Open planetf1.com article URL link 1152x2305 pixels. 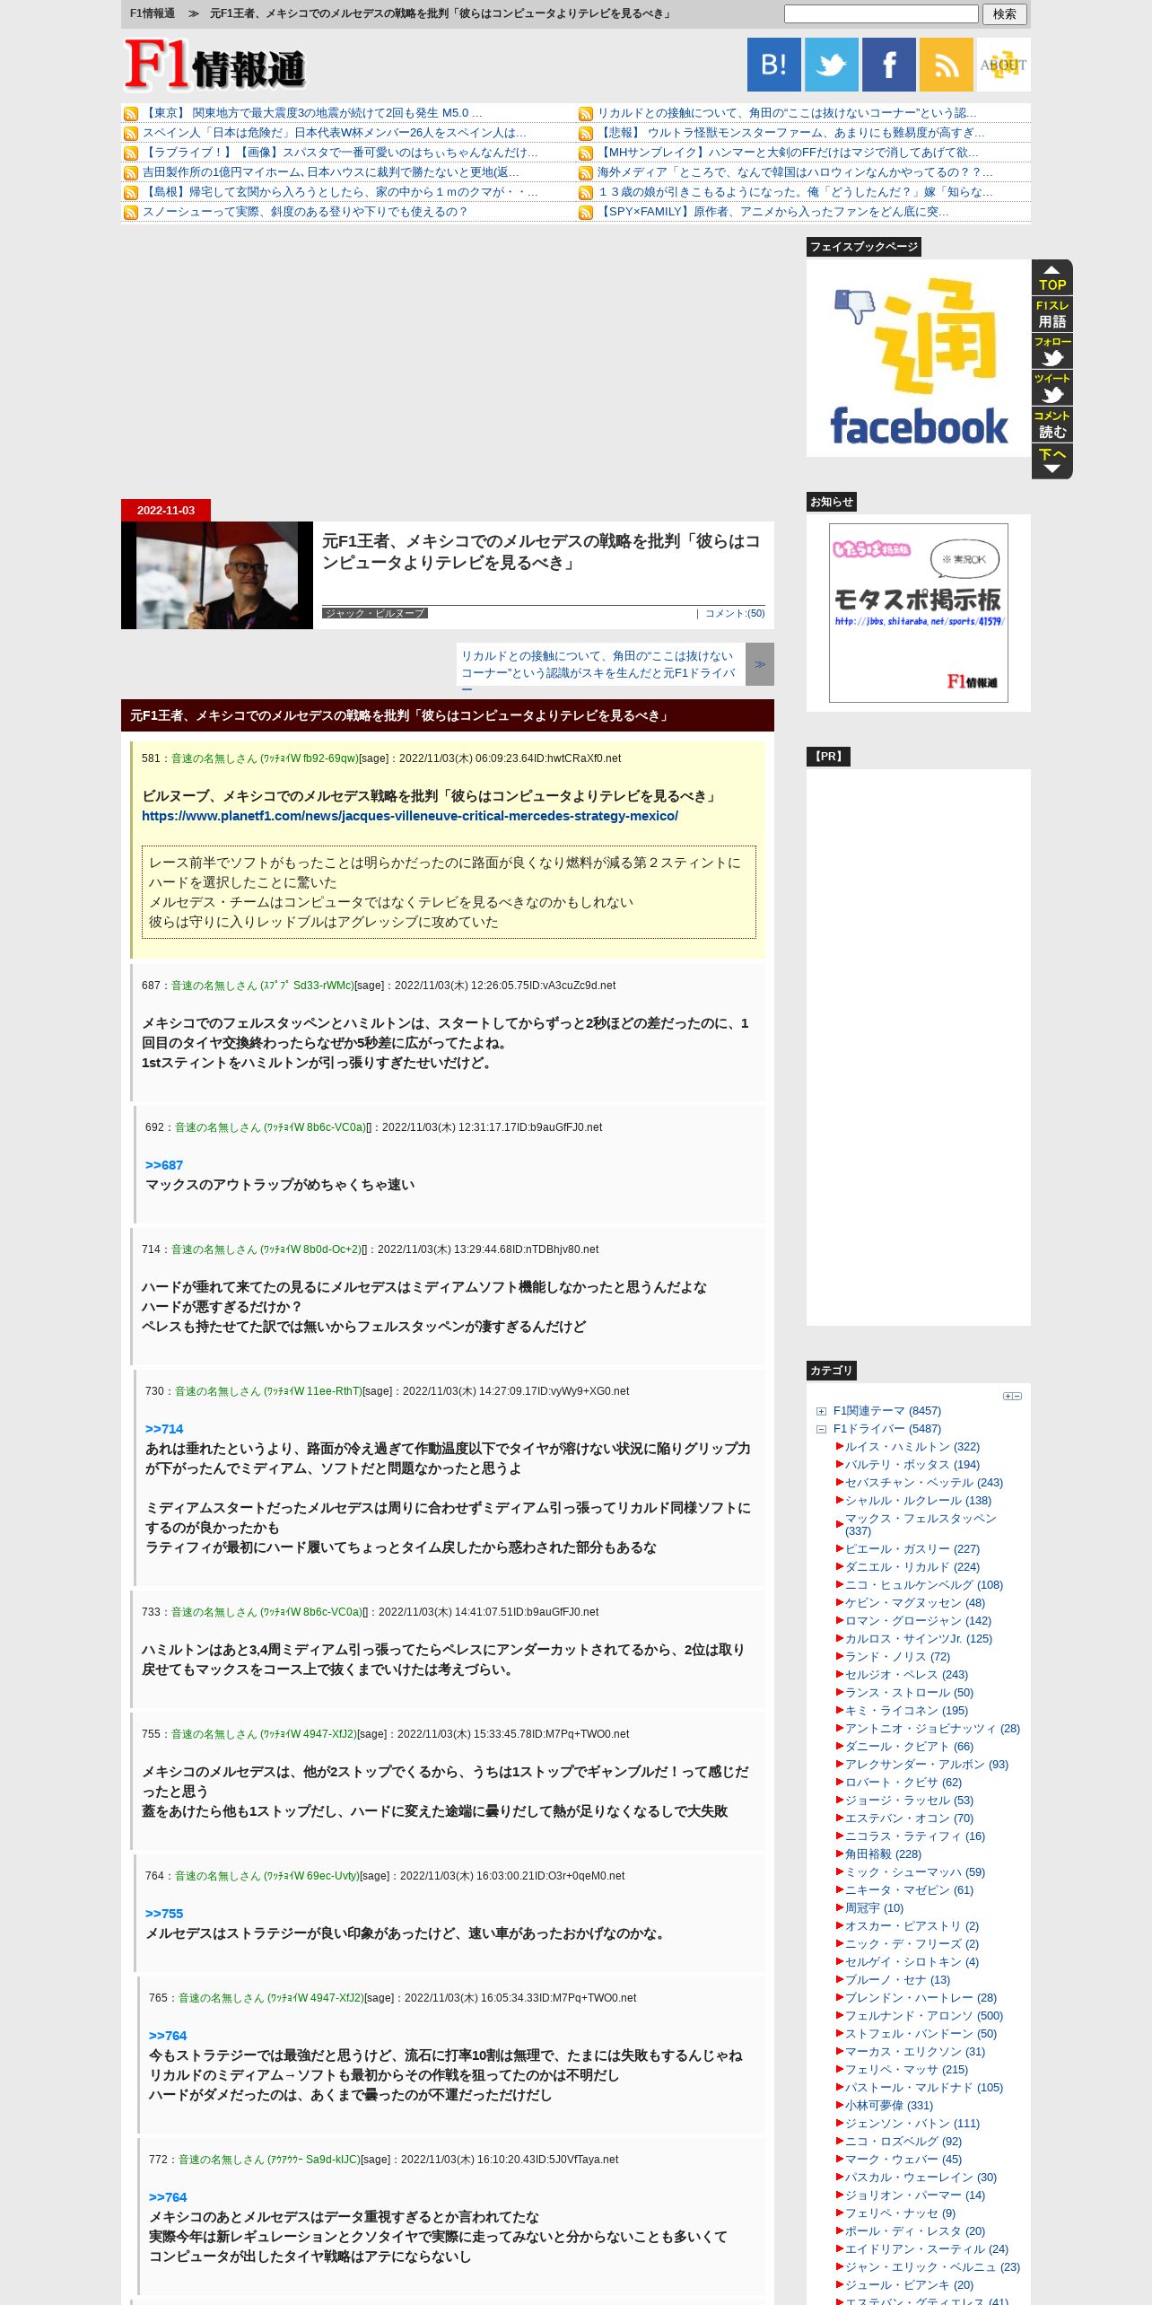(410, 816)
